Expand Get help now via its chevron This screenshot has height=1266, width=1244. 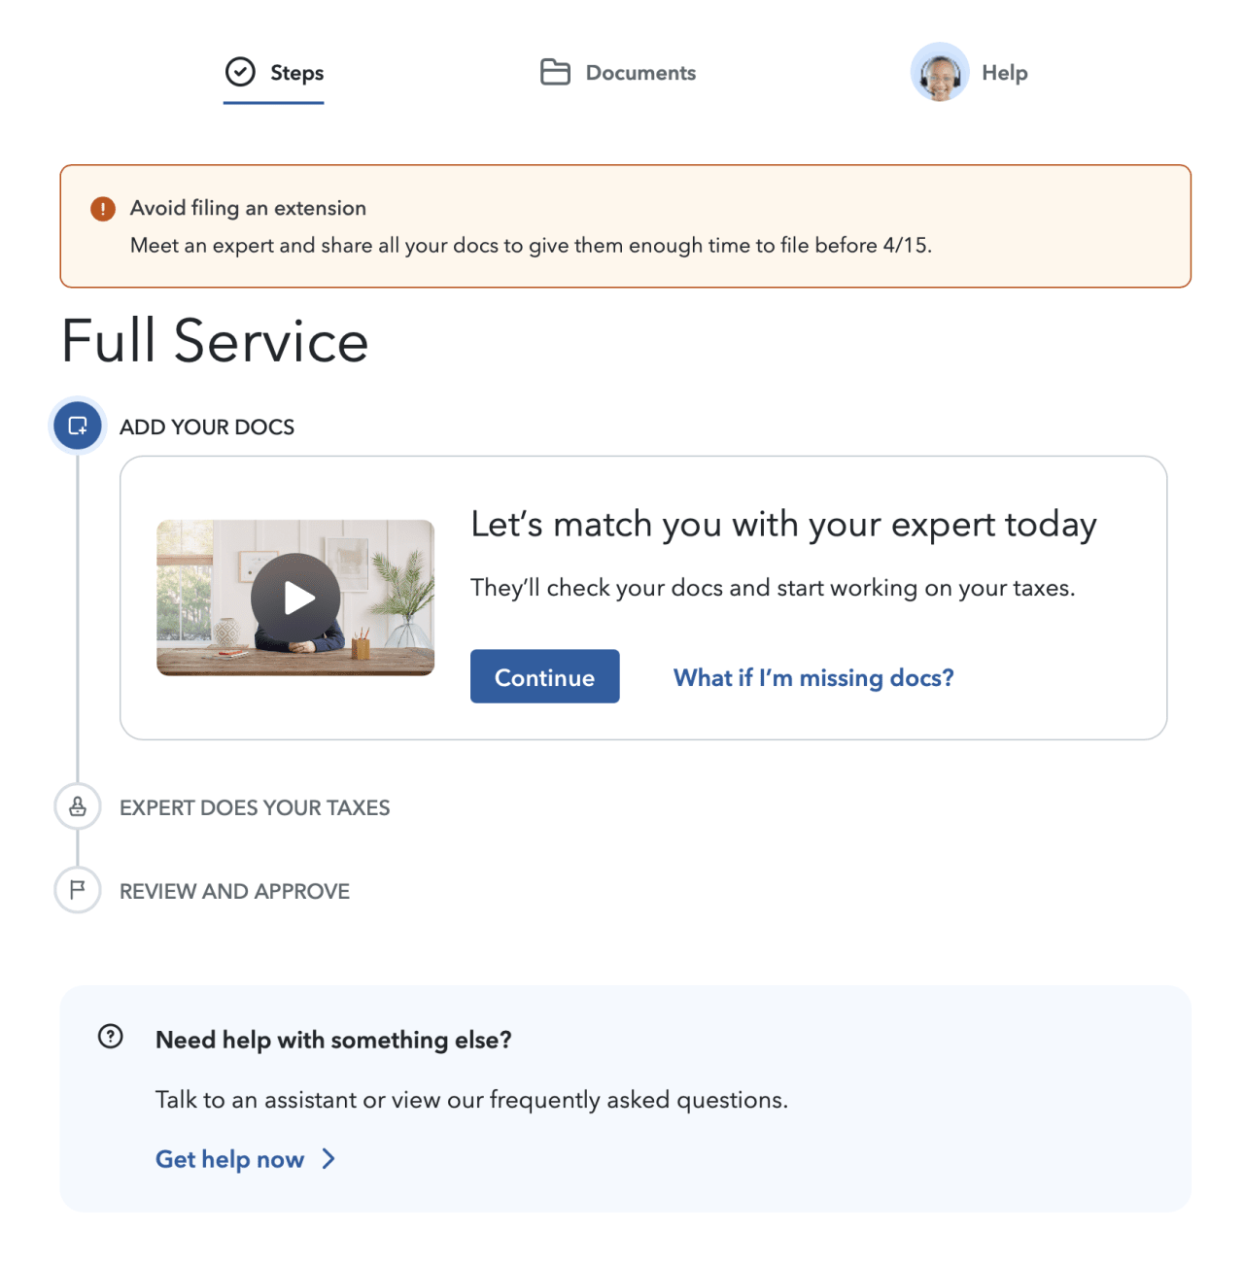[x=328, y=1158]
